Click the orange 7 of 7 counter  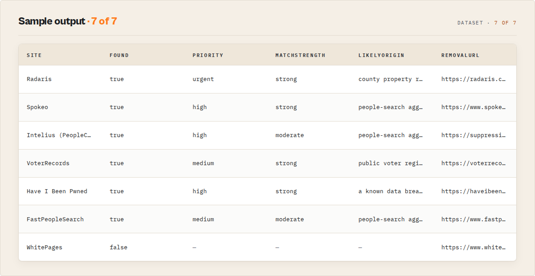point(104,21)
